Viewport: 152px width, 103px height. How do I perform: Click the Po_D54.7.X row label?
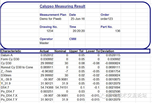click(9, 96)
